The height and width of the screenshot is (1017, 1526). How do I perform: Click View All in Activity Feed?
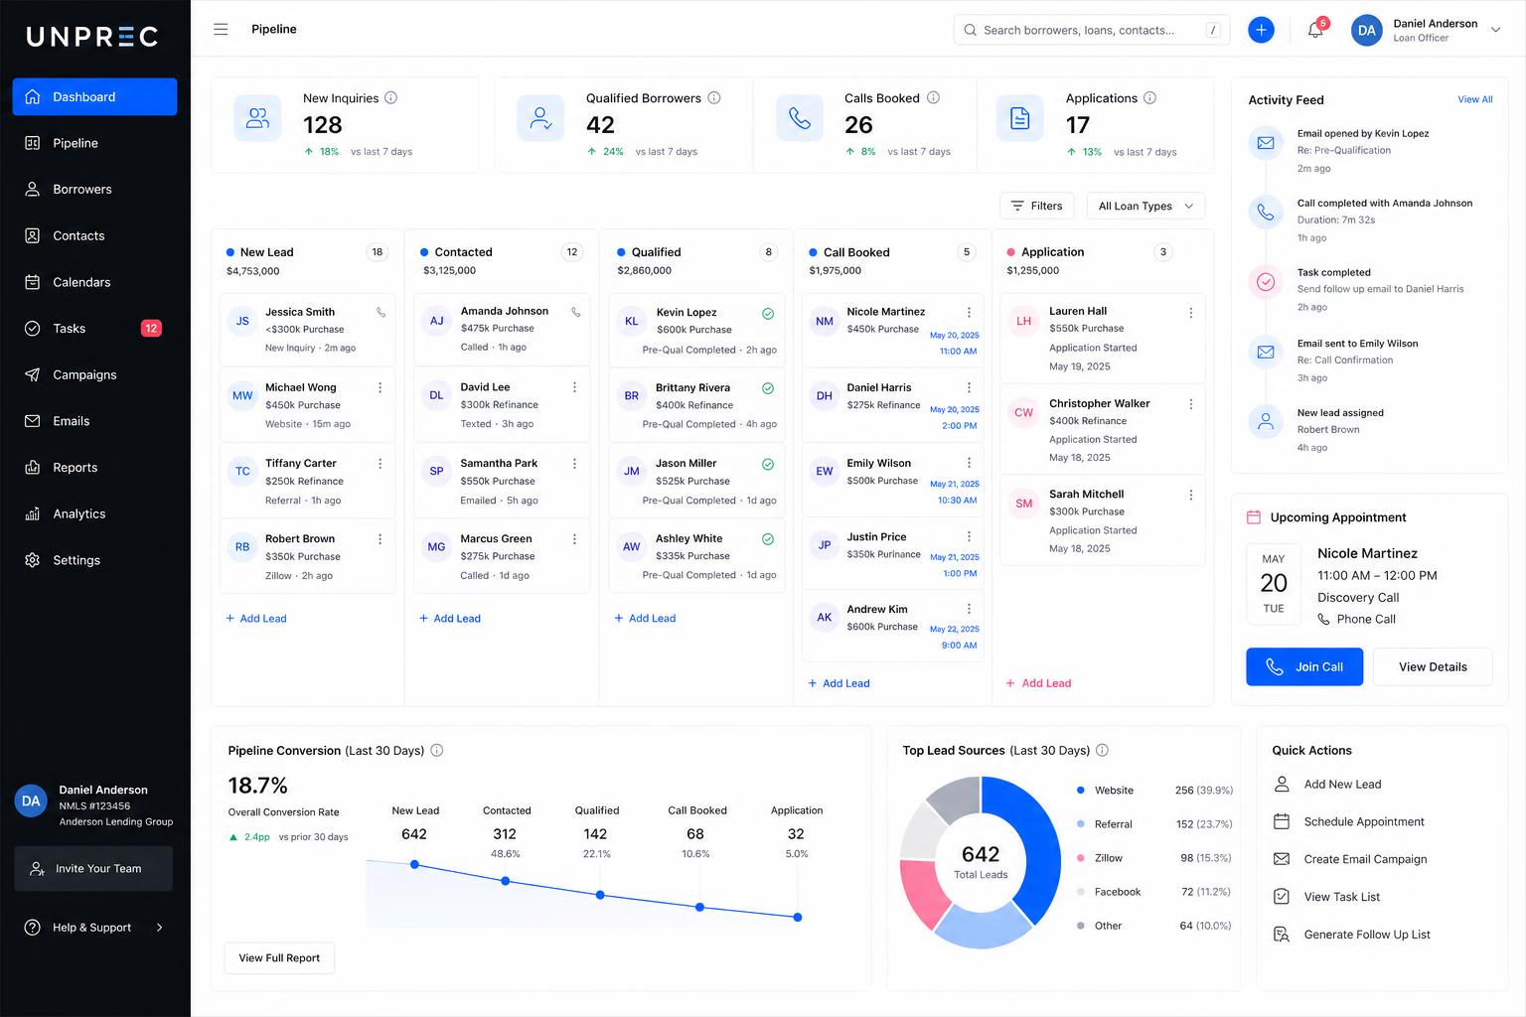[1474, 99]
